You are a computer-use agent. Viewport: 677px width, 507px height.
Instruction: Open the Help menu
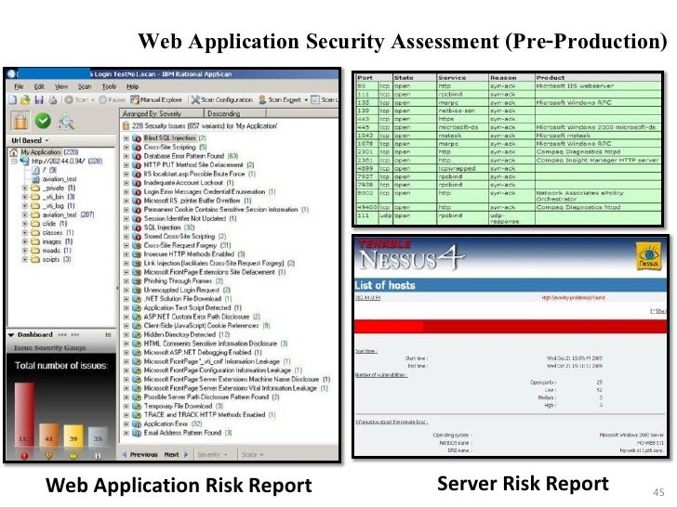coord(133,86)
